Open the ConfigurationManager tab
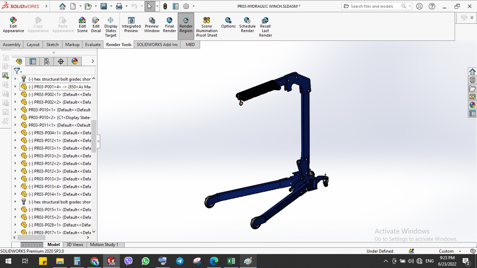The image size is (477, 268). [47, 61]
